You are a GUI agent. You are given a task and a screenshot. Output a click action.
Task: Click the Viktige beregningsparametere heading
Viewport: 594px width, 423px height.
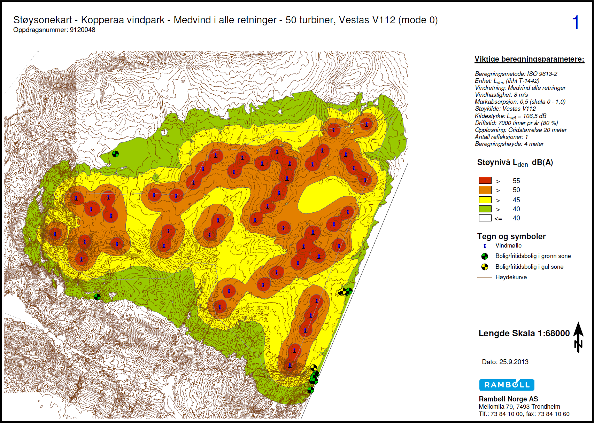tap(529, 59)
